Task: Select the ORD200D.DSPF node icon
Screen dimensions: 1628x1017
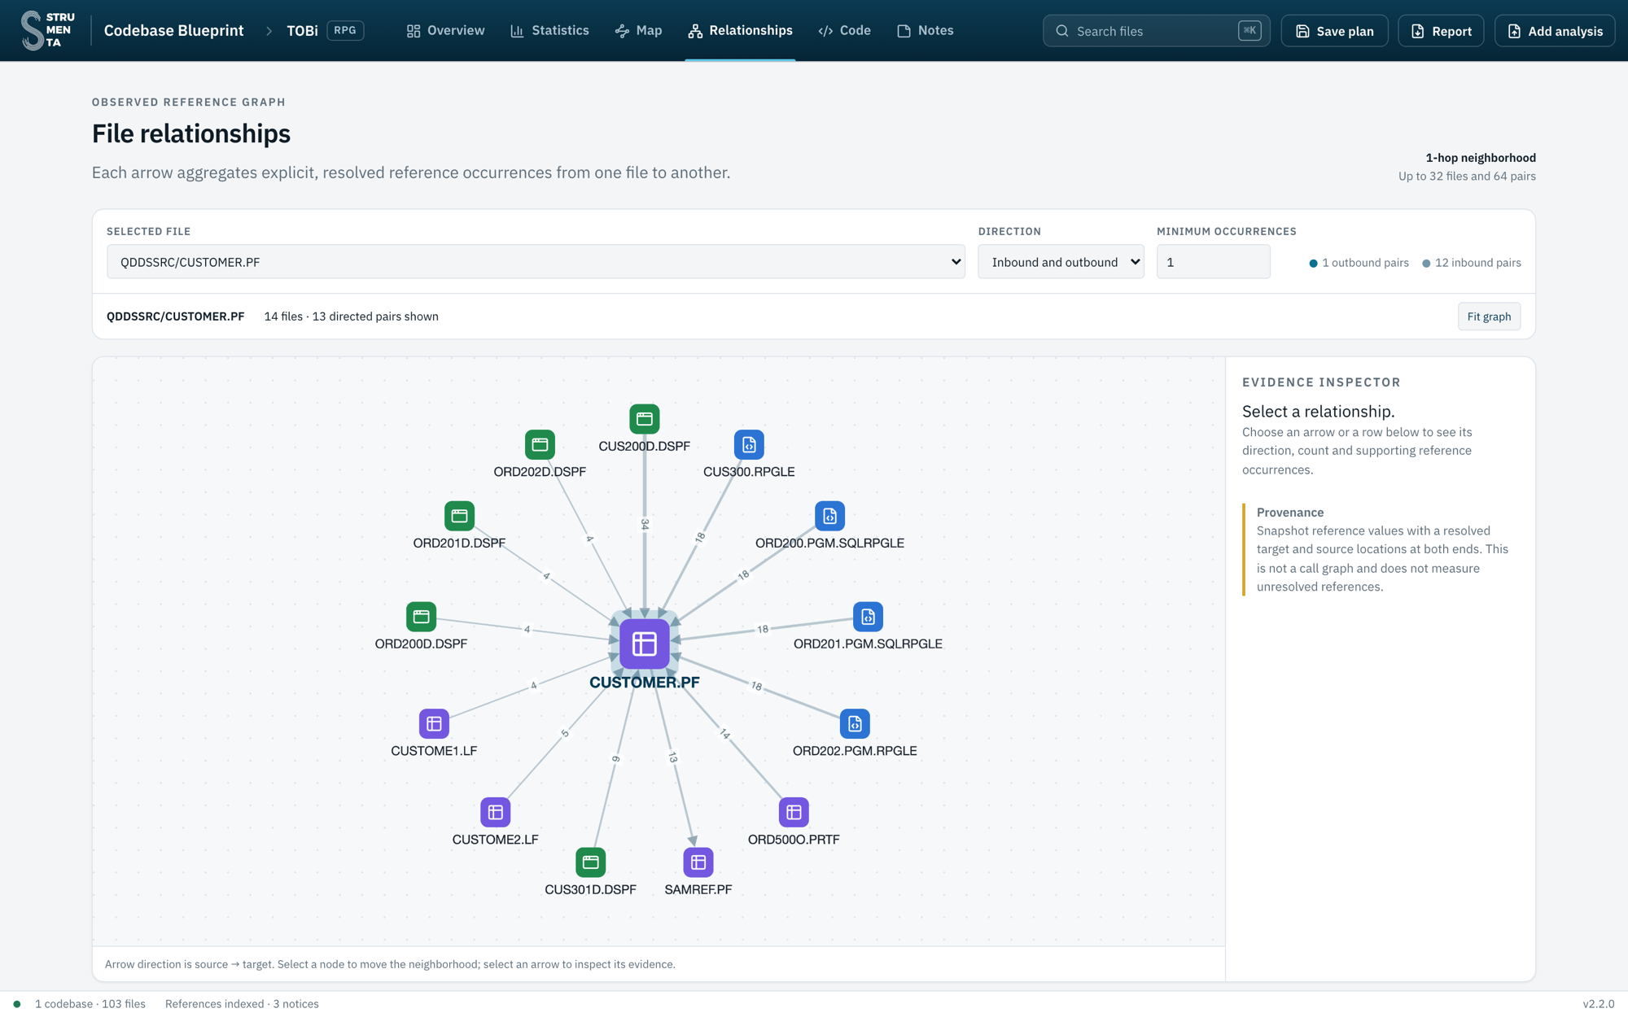Action: (421, 617)
